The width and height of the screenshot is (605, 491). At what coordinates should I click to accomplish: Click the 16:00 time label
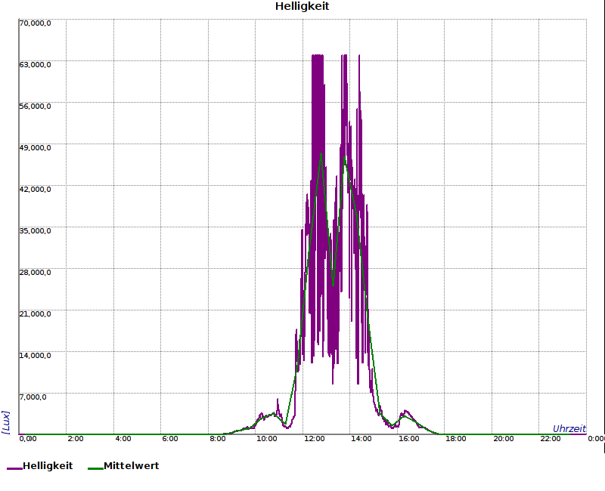click(x=408, y=439)
